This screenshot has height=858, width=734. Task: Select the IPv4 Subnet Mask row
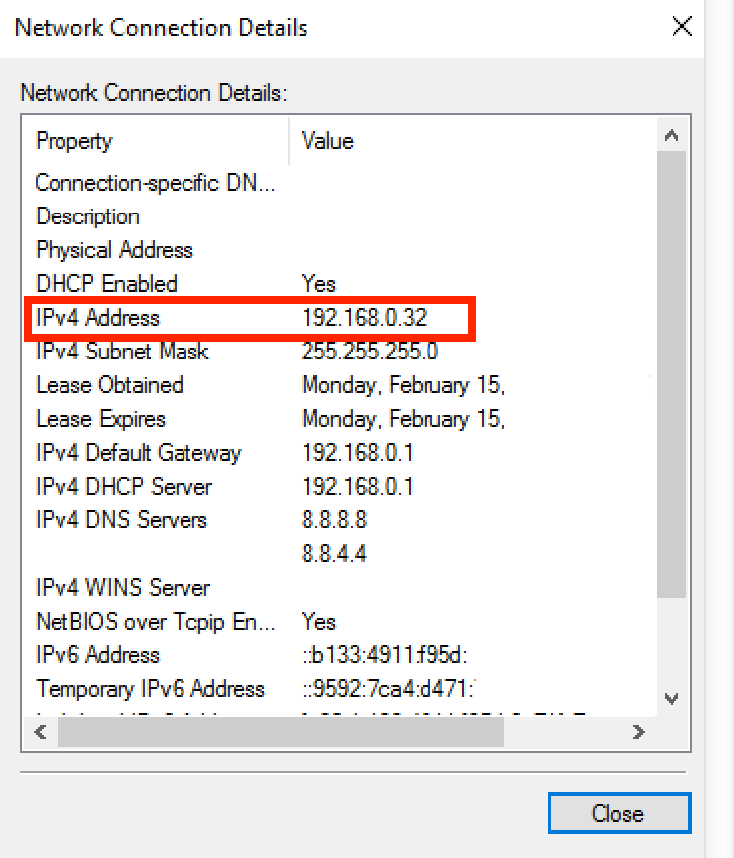click(x=198, y=352)
